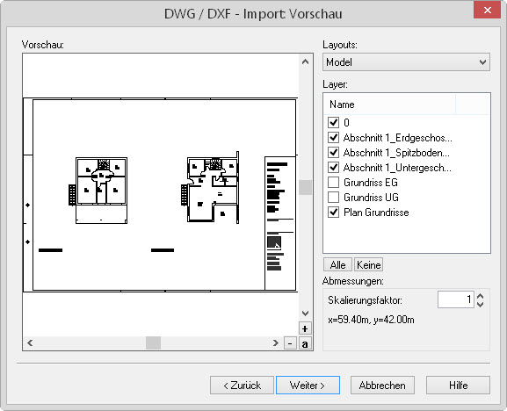Image resolution: width=507 pixels, height=411 pixels.
Task: Uncheck the Plan Grundrisse layer
Action: [333, 213]
